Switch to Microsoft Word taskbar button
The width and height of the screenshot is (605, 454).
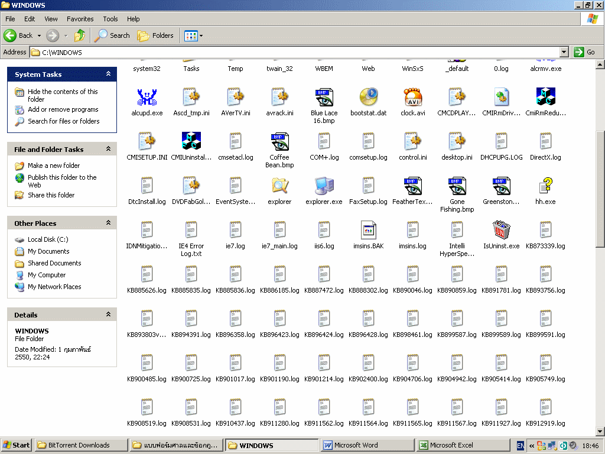coord(367,446)
